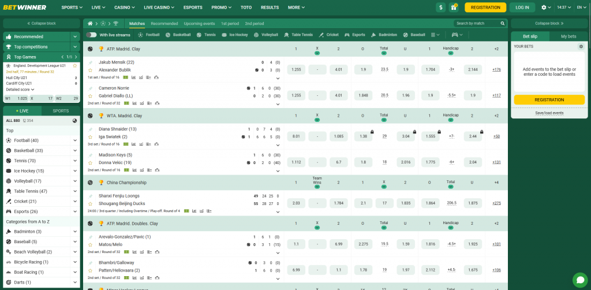Screen dimensions: 591x290
Task: Pin the Shanxi Fenjiu Loongs match
Action: [90, 196]
